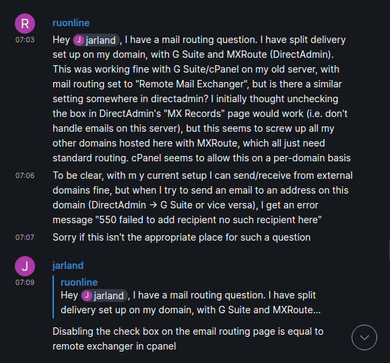Open quoted message beginning "delivery set up on"
Viewport: 390px width, 363px height.
(191, 310)
